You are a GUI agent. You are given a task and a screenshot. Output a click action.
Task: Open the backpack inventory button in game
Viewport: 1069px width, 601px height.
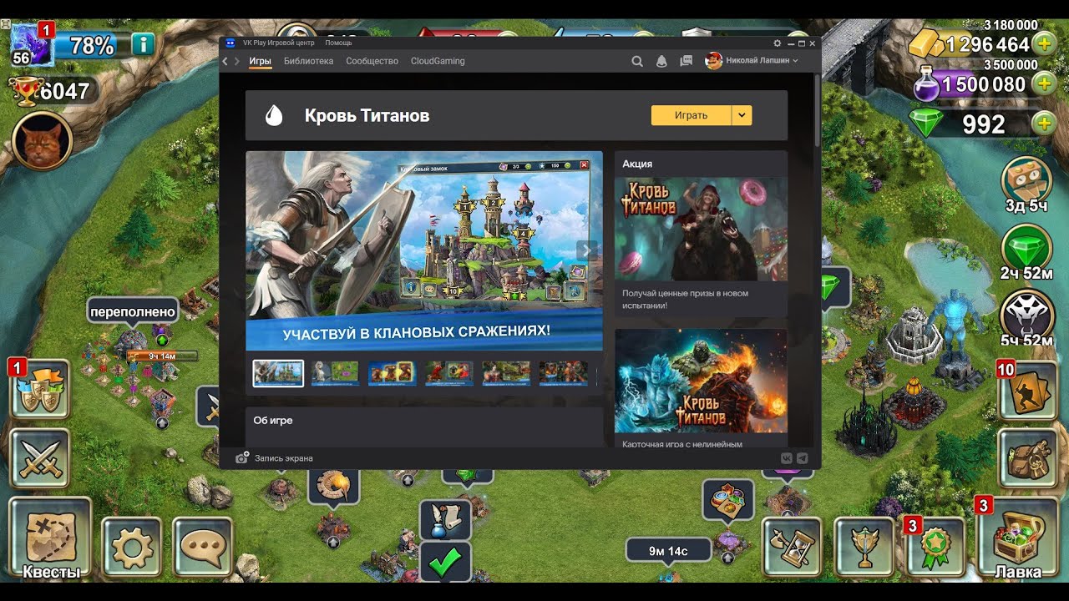coord(1028,458)
